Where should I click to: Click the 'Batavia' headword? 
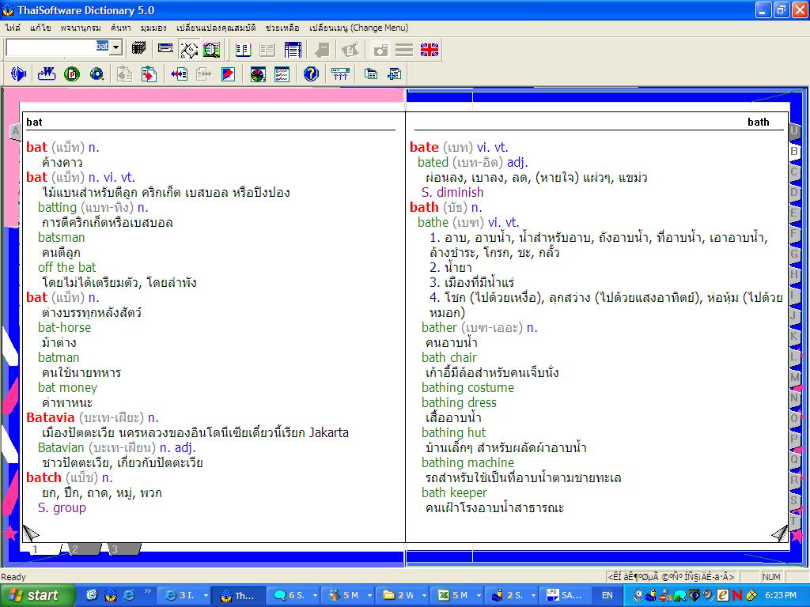coord(50,417)
